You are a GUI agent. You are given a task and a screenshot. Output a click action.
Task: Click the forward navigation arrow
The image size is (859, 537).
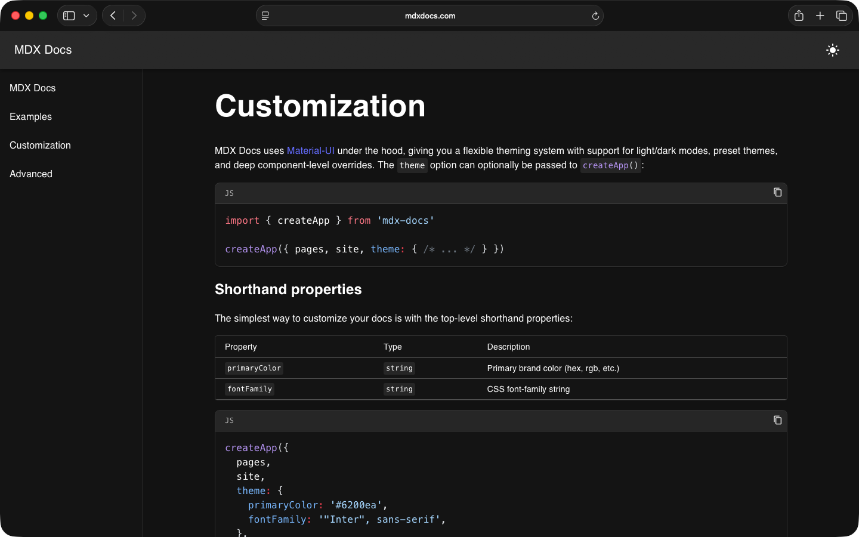coord(134,16)
